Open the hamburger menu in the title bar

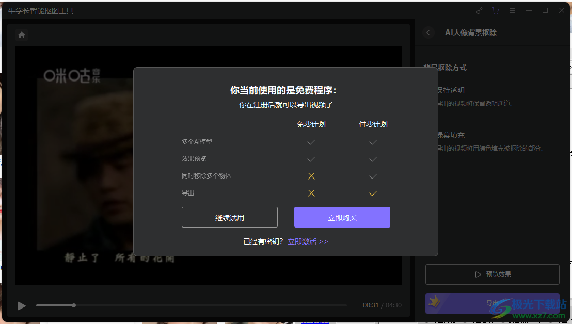[512, 10]
